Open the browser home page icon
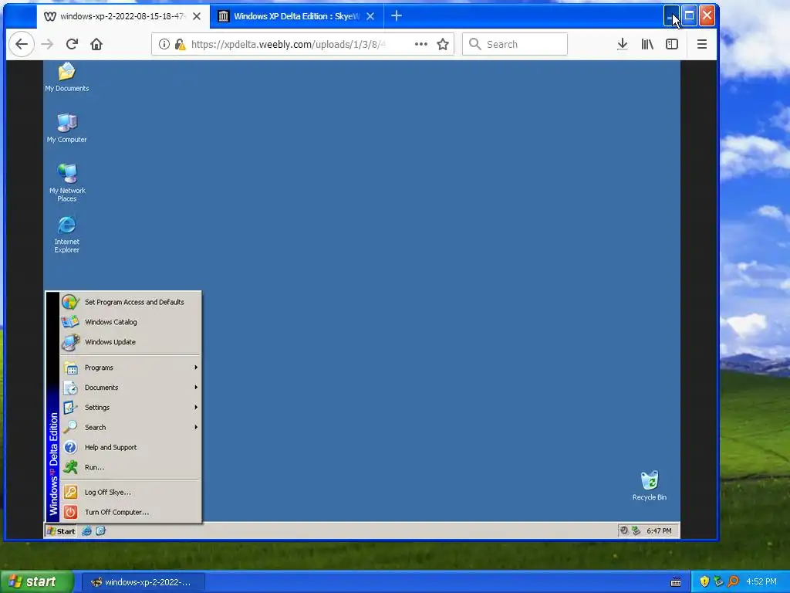 (96, 44)
